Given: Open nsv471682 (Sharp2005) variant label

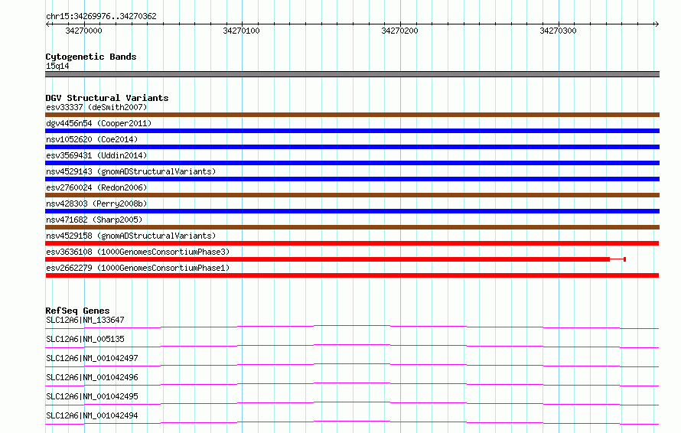Looking at the screenshot, I should click(94, 220).
